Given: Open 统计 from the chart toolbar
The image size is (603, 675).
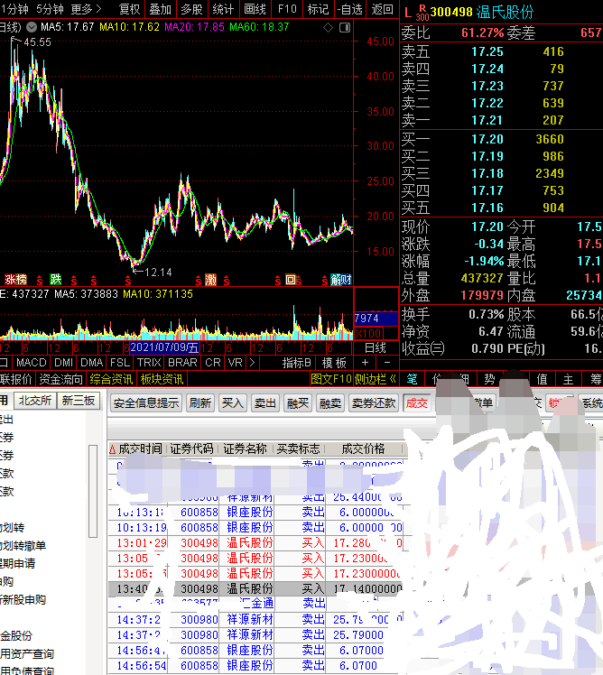Looking at the screenshot, I should point(223,9).
